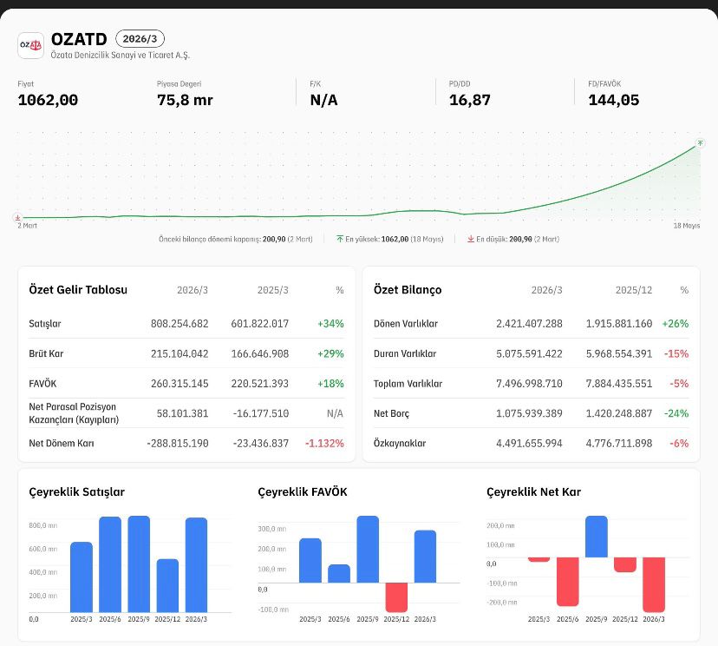Click the FD/FAVÖK value 144,05
The image size is (718, 646).
click(614, 100)
